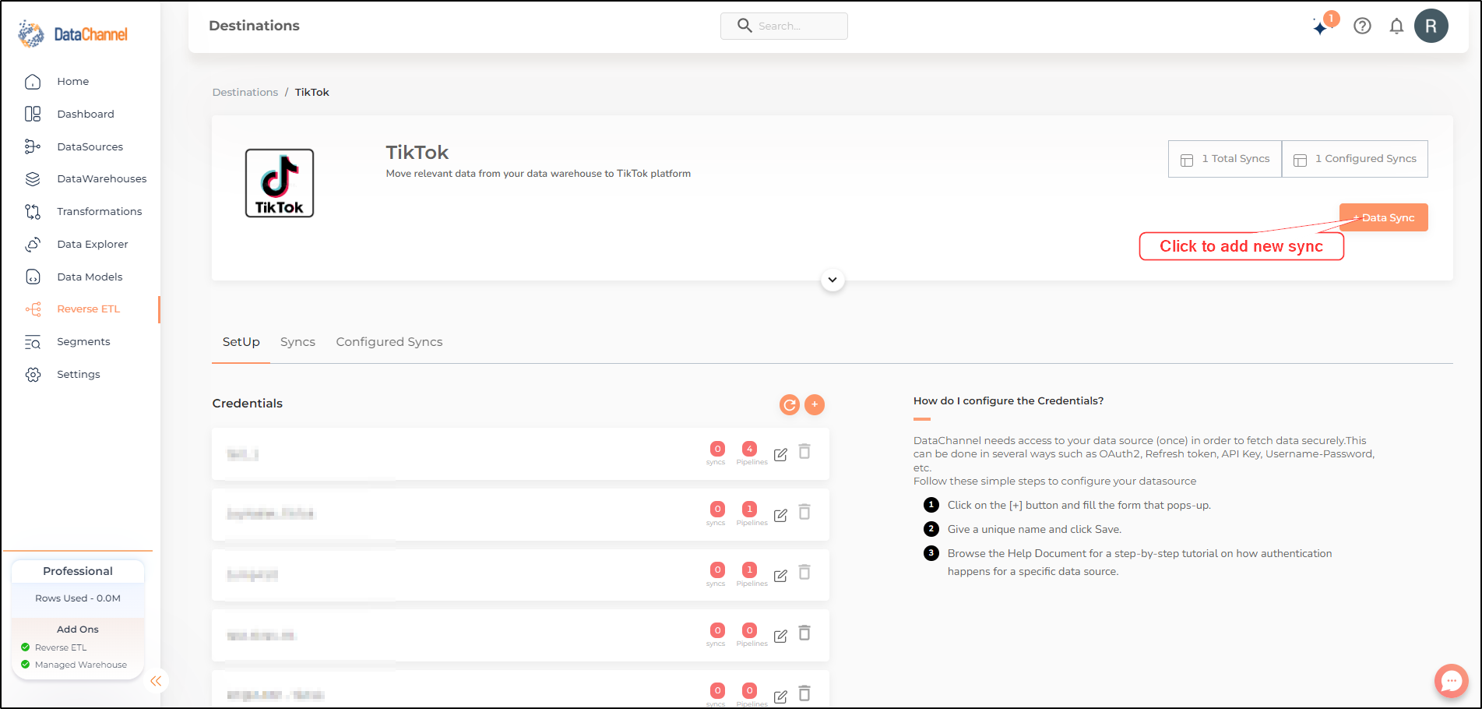The image size is (1482, 709).
Task: Click the Destinations page title
Action: tap(255, 26)
